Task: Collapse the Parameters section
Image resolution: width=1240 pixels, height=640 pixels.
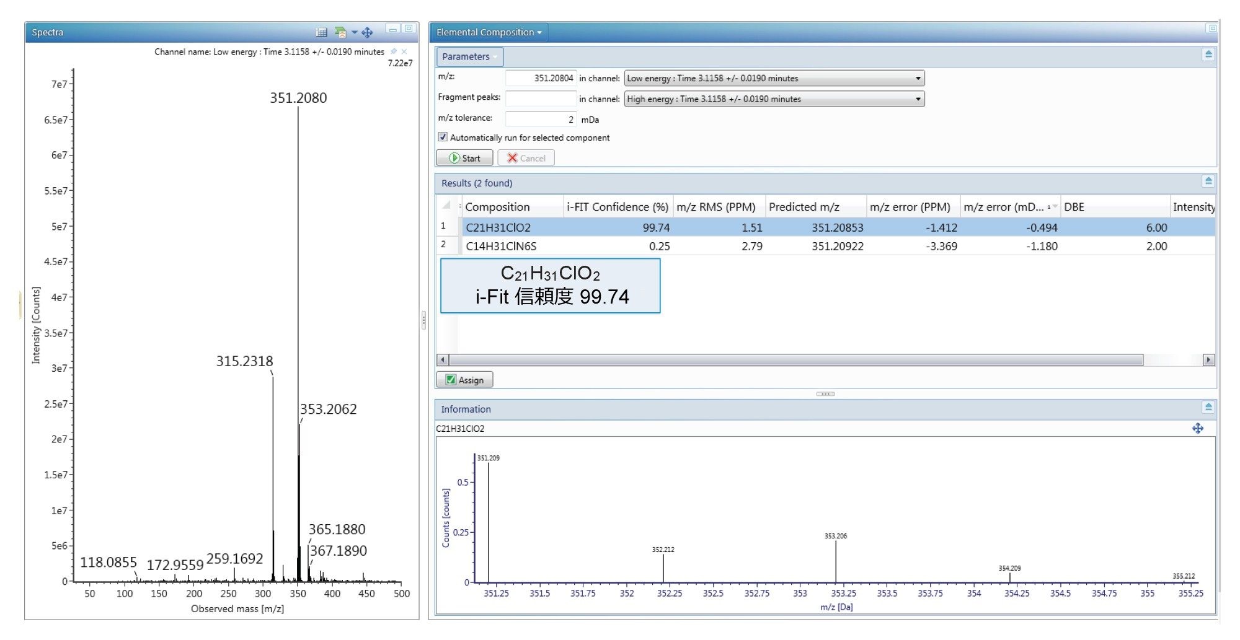Action: coord(1208,55)
